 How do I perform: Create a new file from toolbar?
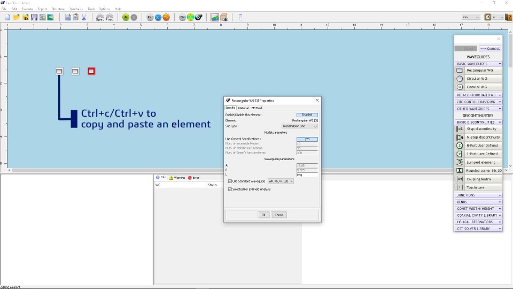click(x=7, y=17)
